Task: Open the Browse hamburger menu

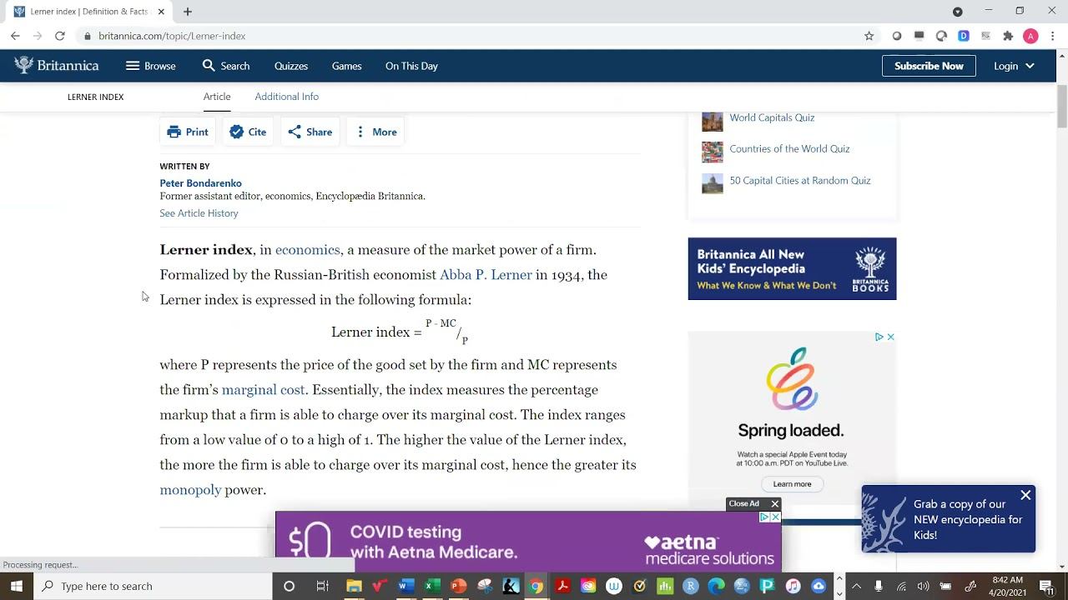Action: [150, 66]
